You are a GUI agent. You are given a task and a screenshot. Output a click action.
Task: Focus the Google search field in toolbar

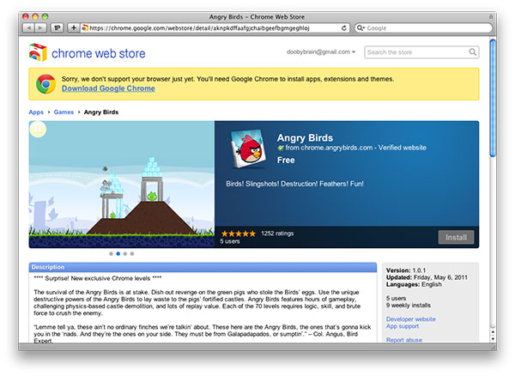[x=423, y=28]
